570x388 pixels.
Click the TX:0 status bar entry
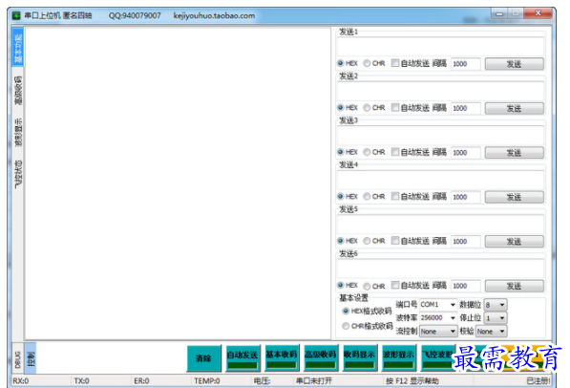[81, 380]
